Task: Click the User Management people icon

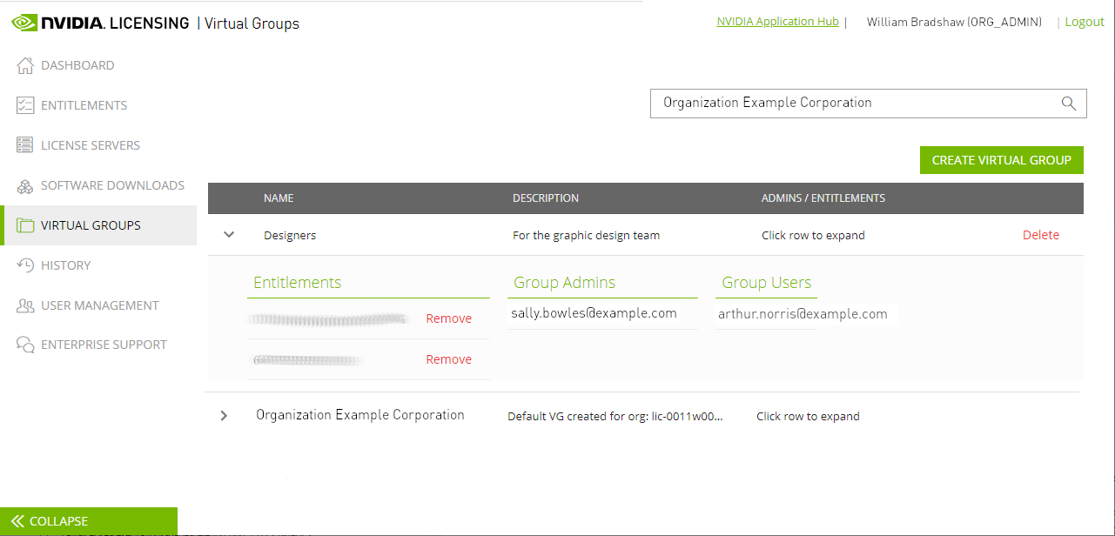Action: 24,305
